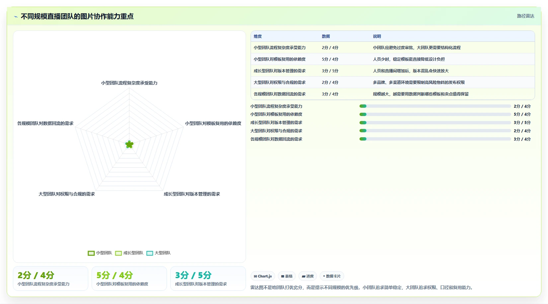Click description 人员和直播间增加后，版本混乱会快速放大
Viewport: 548px width, 304px height.
click(411, 71)
